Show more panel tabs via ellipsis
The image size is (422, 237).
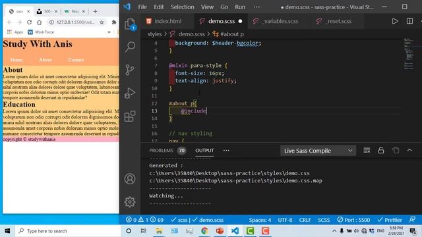coord(226,151)
